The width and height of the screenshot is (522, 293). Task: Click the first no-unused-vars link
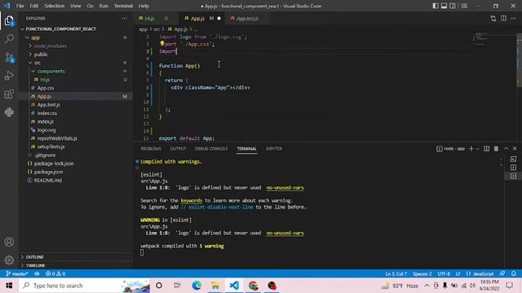tap(285, 188)
